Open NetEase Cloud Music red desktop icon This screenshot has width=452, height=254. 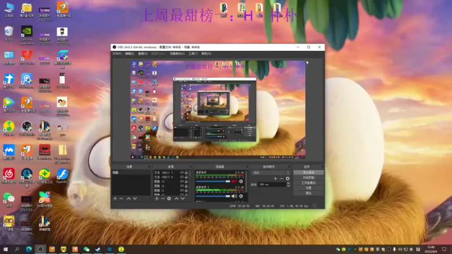point(9,176)
